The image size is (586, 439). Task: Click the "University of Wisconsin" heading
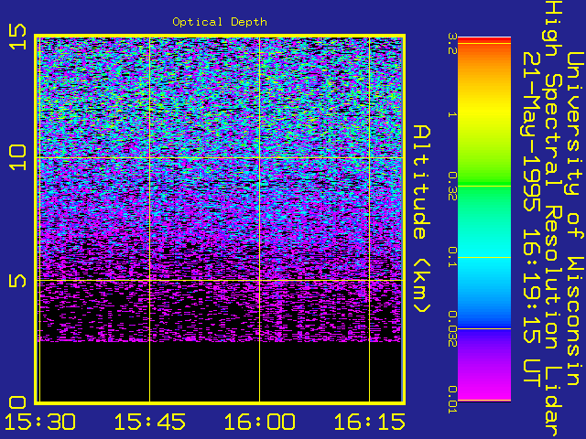[576, 219]
